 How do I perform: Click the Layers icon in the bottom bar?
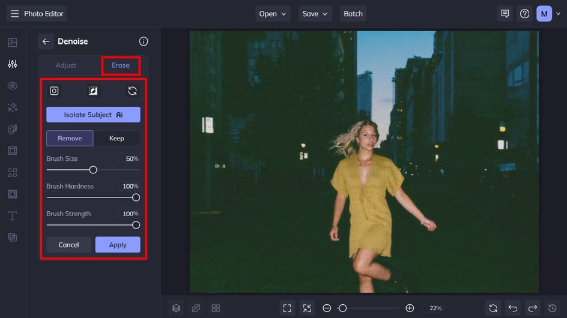click(x=176, y=308)
